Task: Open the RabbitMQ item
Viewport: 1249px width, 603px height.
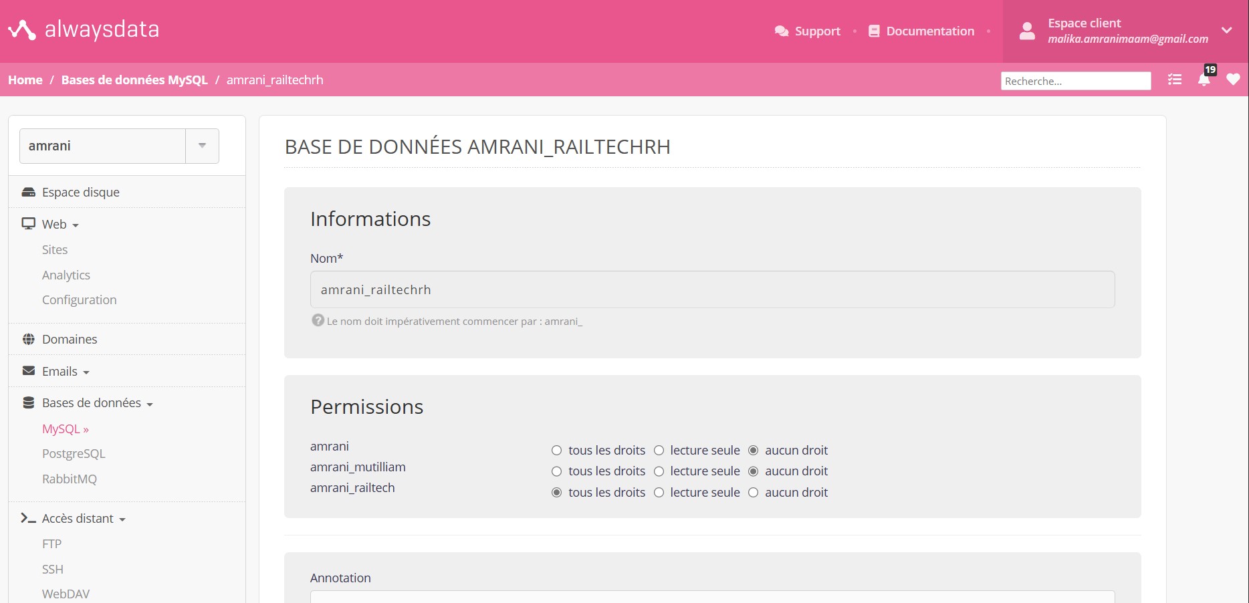Action: coord(70,479)
